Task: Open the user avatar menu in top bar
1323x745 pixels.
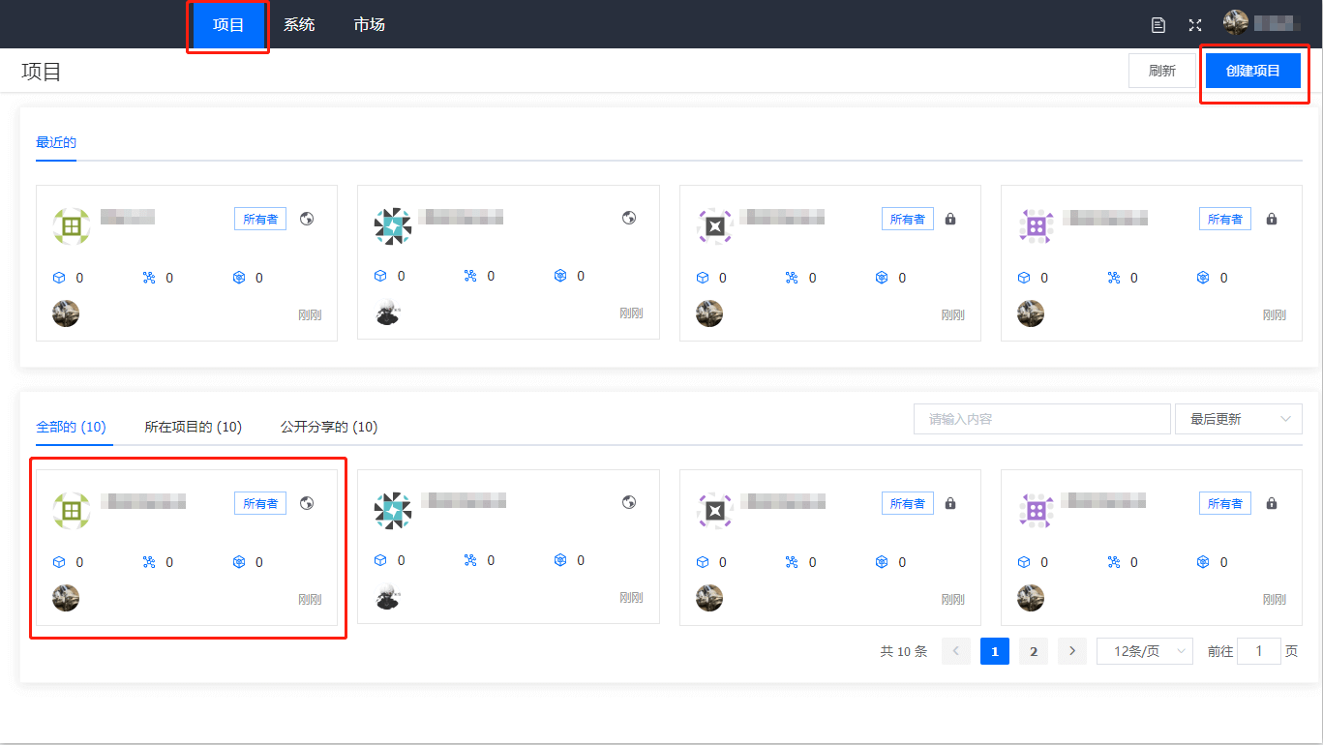Action: [1236, 22]
